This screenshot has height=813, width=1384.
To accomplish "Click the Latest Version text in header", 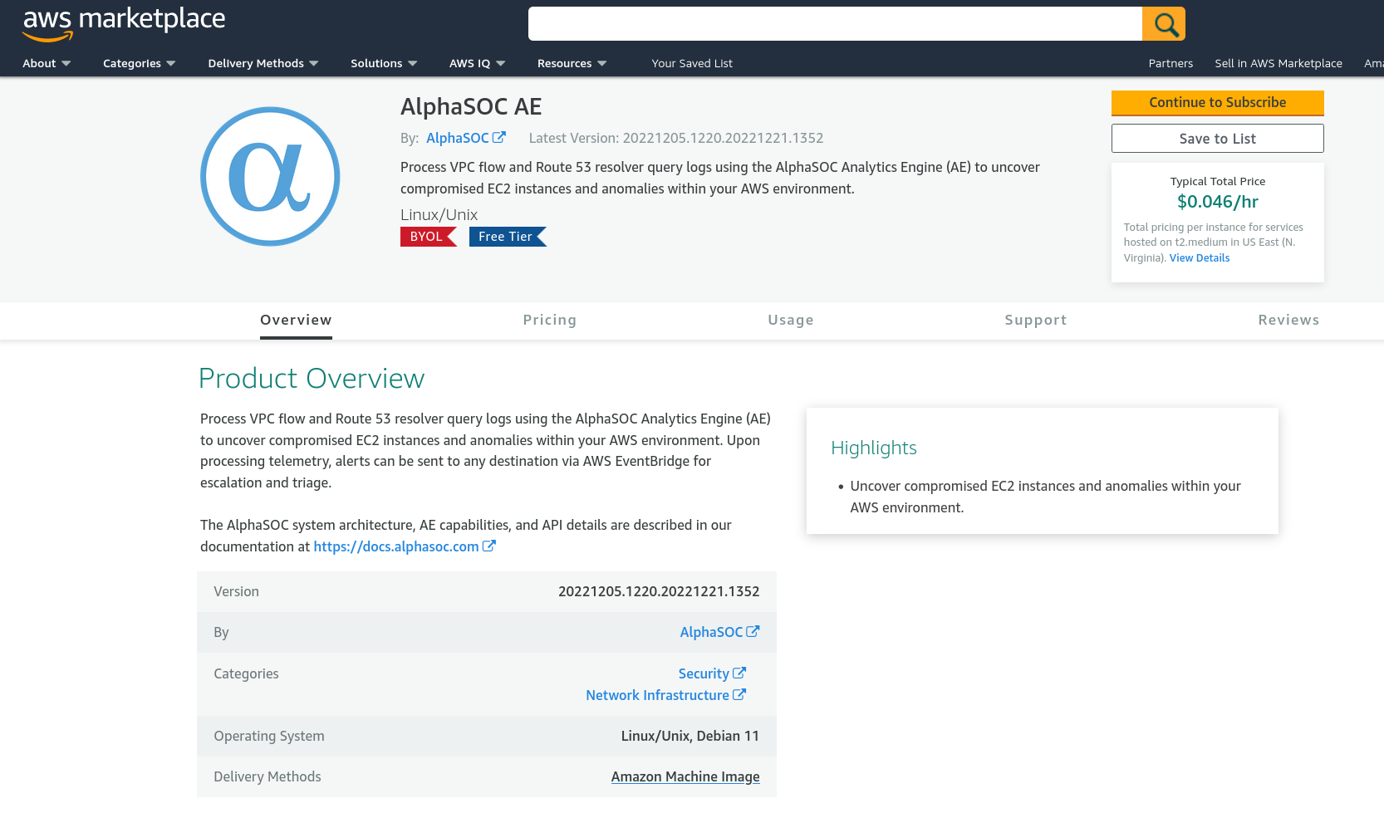I will pos(676,138).
